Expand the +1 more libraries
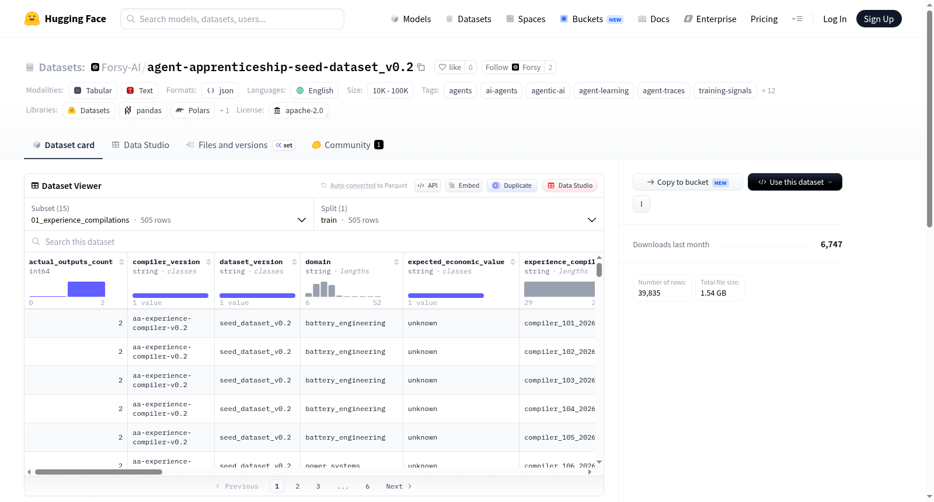This screenshot has width=934, height=502. [224, 111]
